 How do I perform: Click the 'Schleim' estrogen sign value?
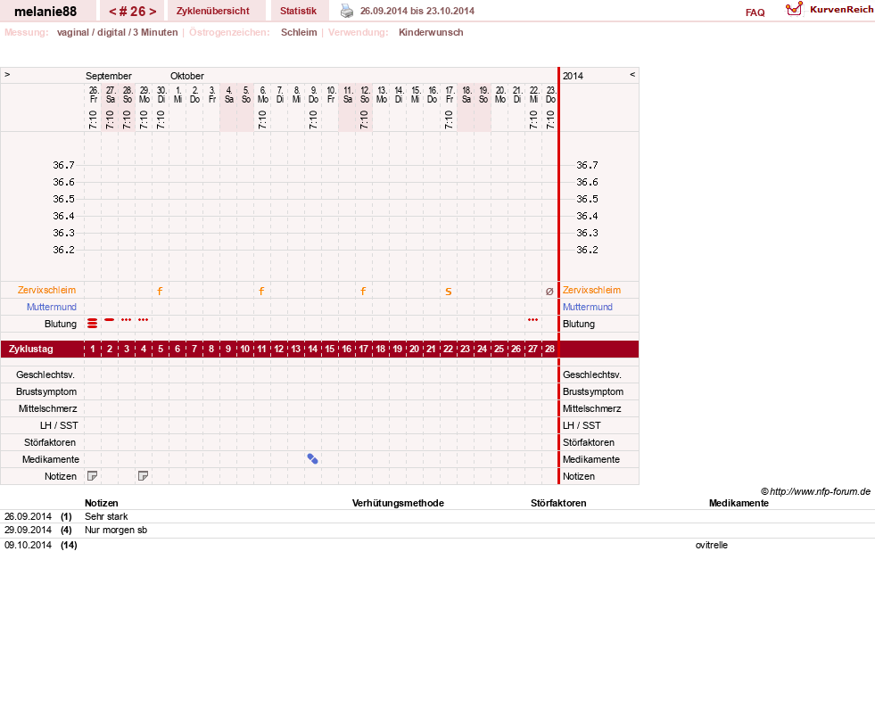(299, 32)
